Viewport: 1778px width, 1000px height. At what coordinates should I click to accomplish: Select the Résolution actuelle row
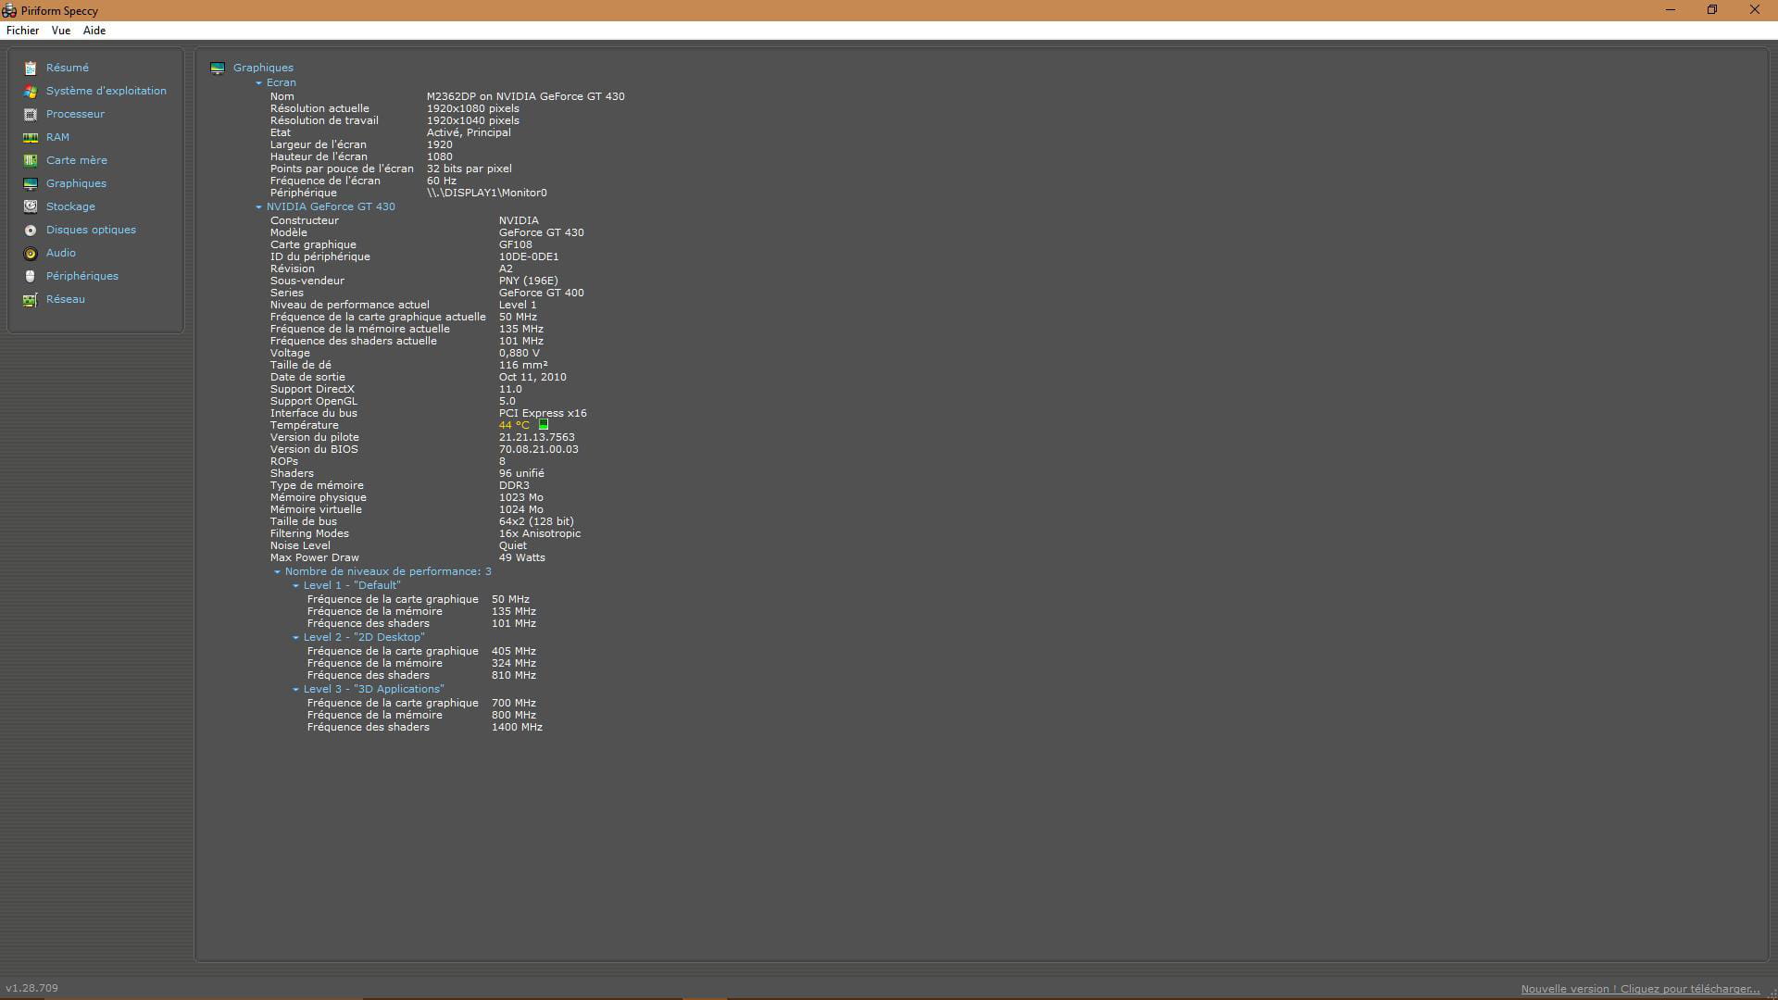(394, 108)
